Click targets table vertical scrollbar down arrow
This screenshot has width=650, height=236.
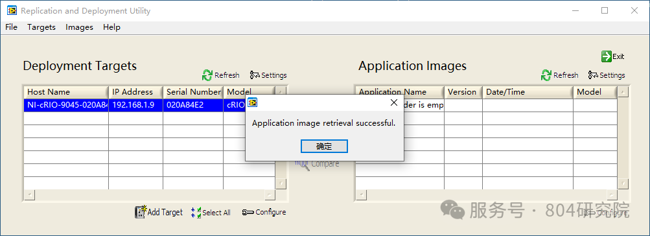click(281, 183)
